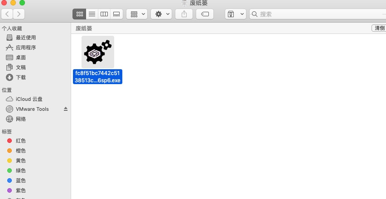
Task: Click the Share toolbar button
Action: click(x=184, y=14)
